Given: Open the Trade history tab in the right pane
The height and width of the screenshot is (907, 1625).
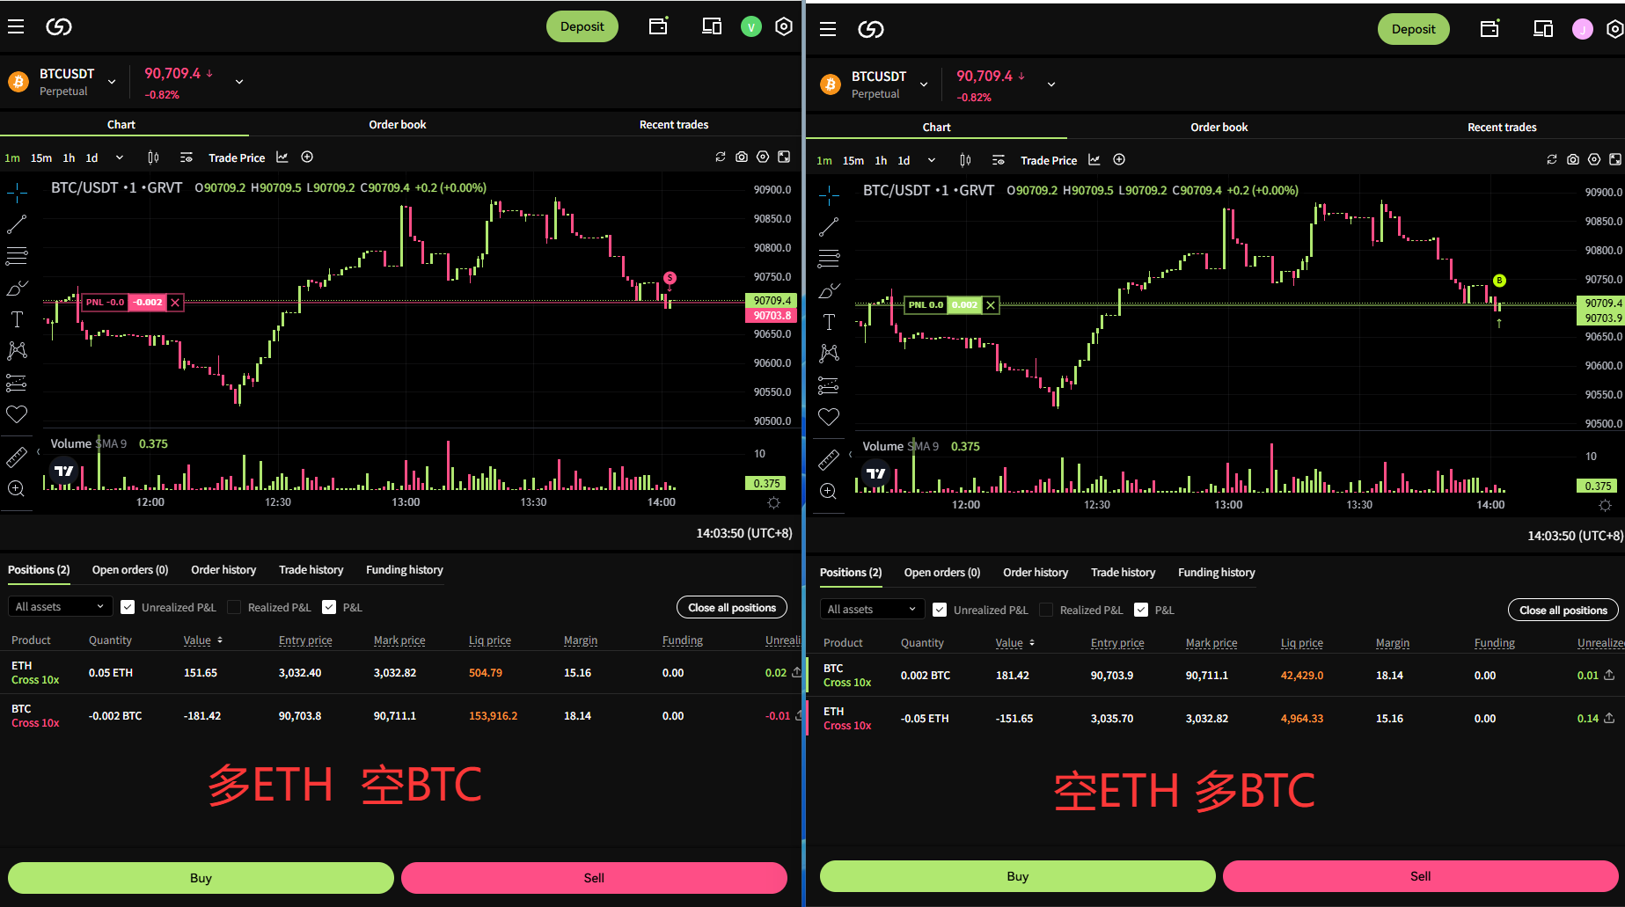Looking at the screenshot, I should (x=1123, y=572).
